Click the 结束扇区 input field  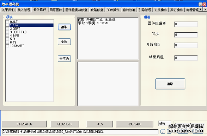(186, 58)
